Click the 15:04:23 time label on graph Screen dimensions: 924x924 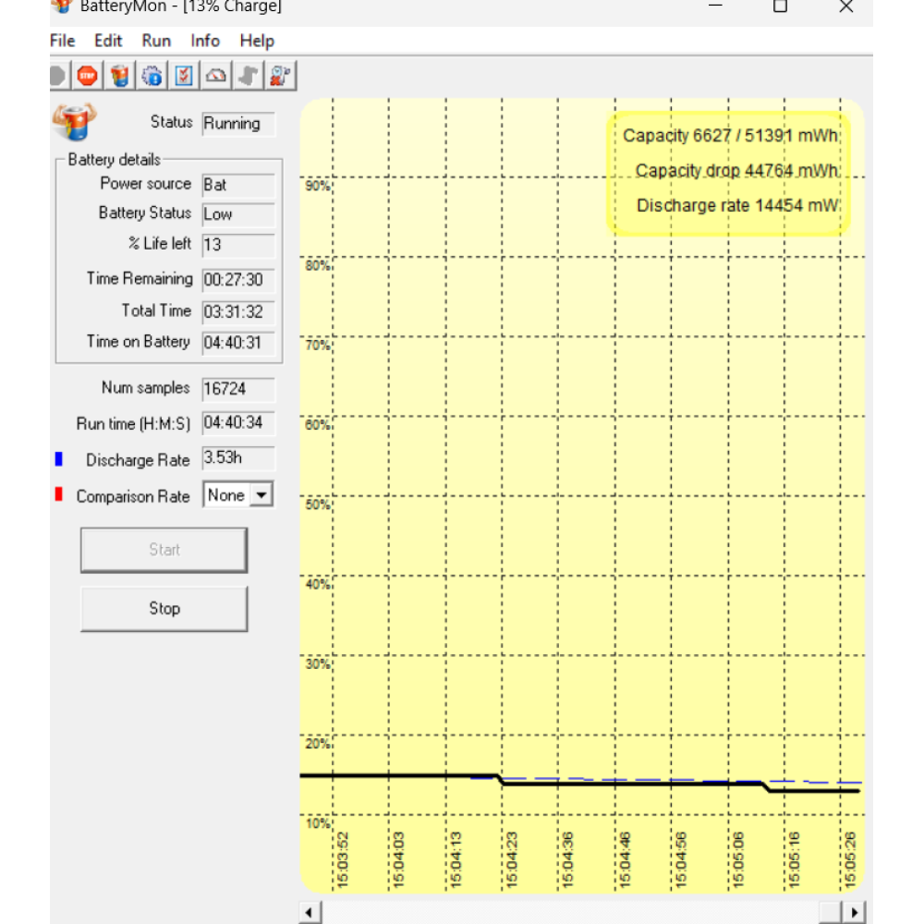512,859
